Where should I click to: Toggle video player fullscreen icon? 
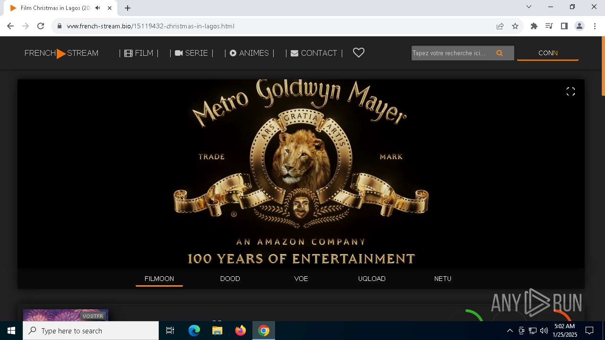(x=570, y=92)
